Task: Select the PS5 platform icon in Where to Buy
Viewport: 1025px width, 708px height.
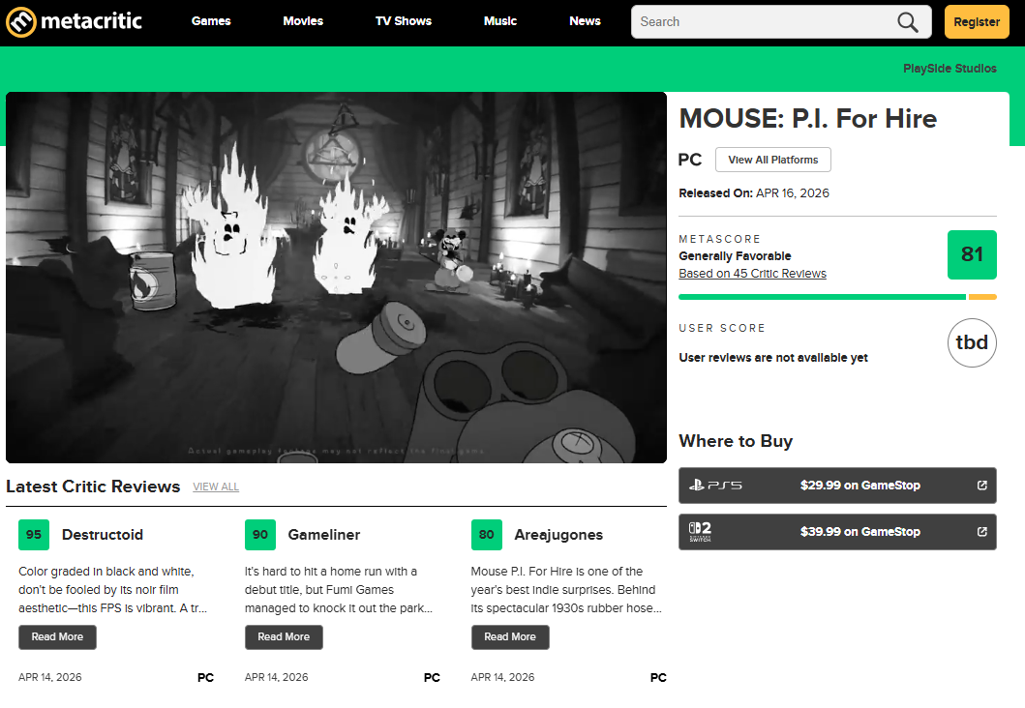Action: point(714,485)
